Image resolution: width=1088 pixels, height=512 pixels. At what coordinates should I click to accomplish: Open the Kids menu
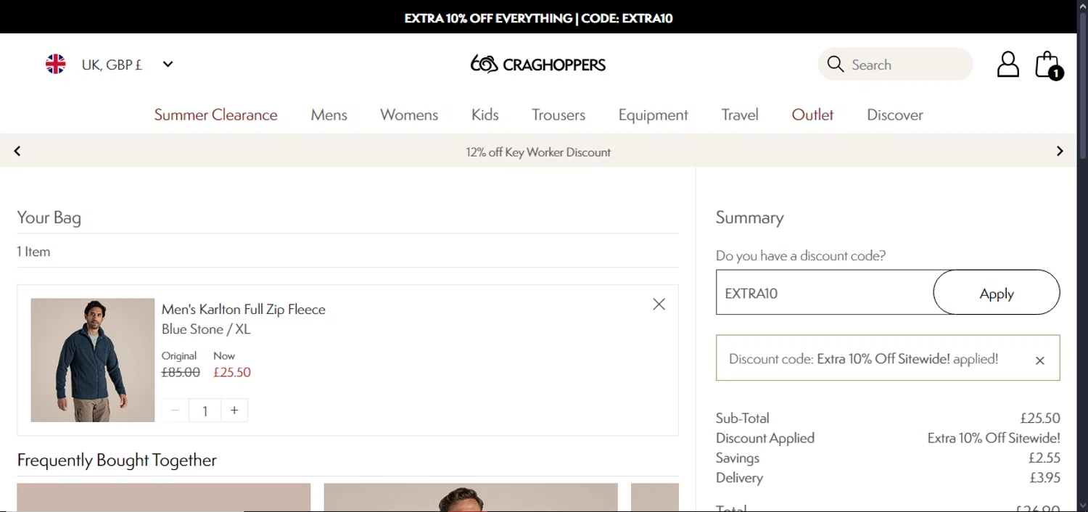[485, 115]
